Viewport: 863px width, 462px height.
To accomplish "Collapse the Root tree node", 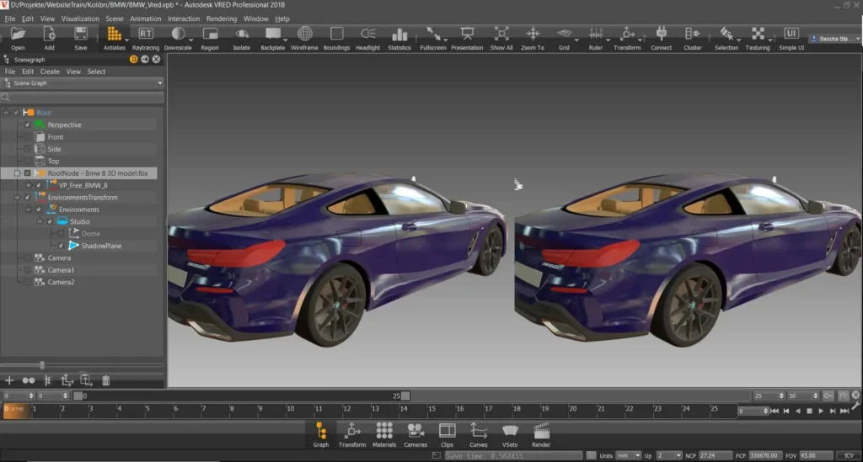I will pyautogui.click(x=6, y=113).
